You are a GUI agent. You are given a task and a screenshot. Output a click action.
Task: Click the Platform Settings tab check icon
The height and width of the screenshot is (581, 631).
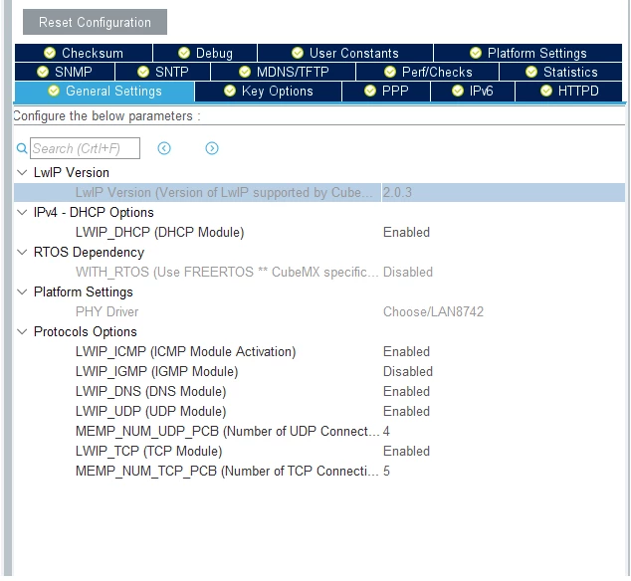point(476,53)
